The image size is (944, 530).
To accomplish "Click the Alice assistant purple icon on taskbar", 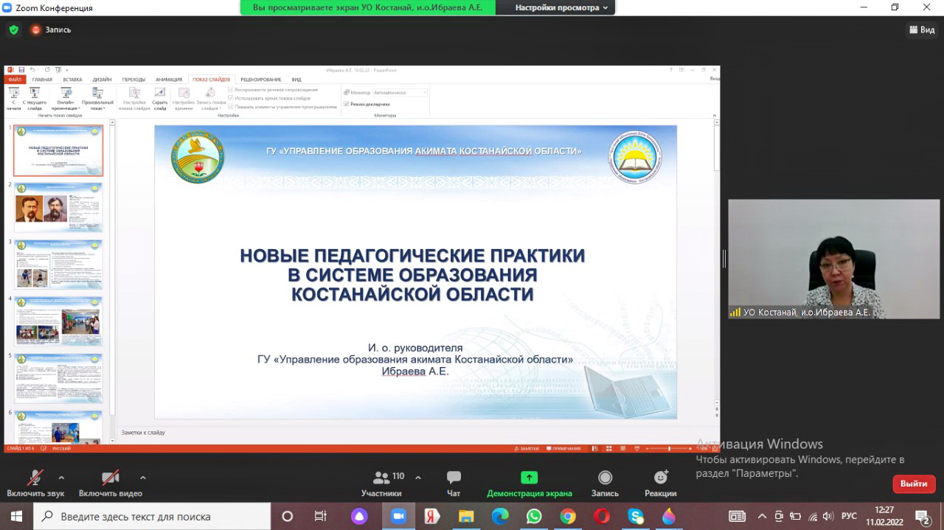I will tap(359, 516).
